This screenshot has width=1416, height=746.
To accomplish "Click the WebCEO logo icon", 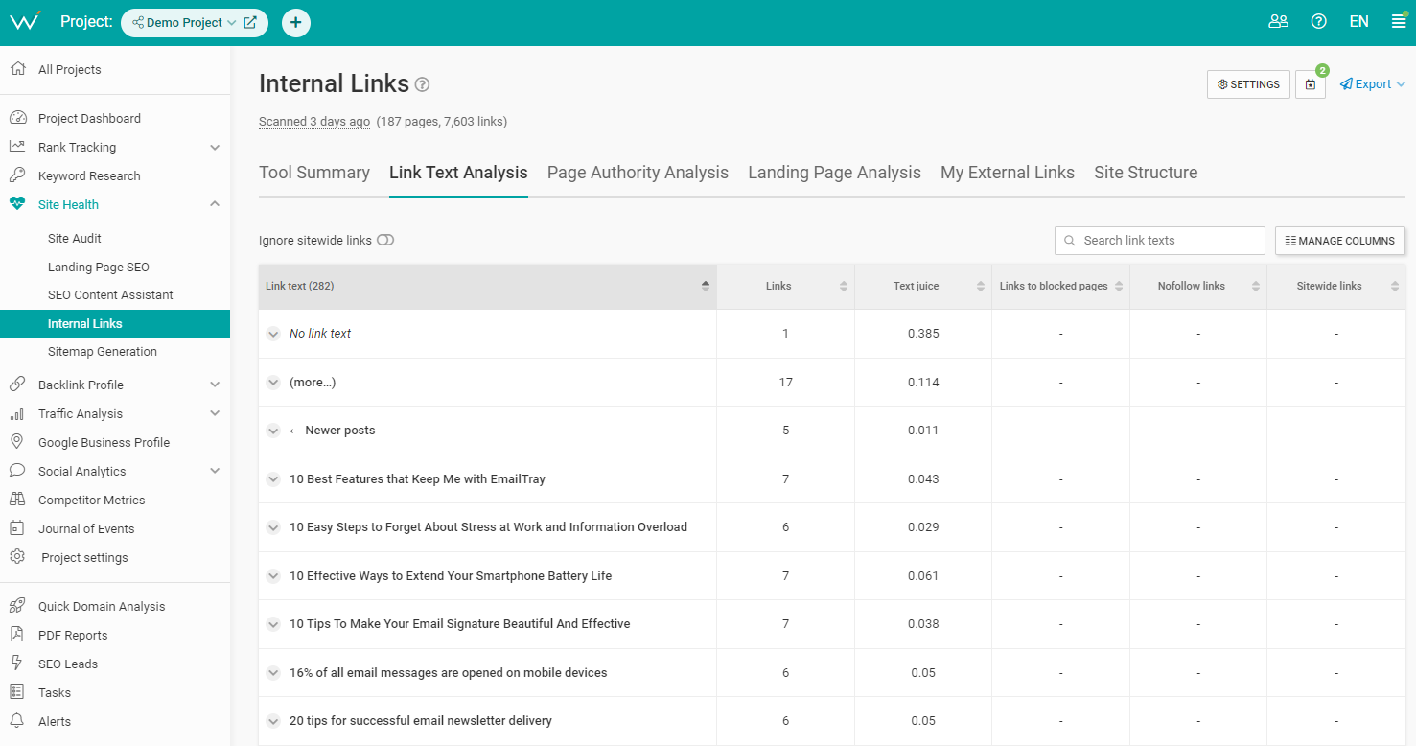I will [25, 21].
